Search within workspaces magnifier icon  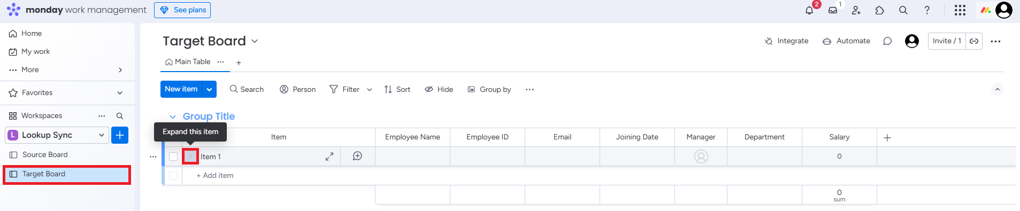click(x=120, y=116)
